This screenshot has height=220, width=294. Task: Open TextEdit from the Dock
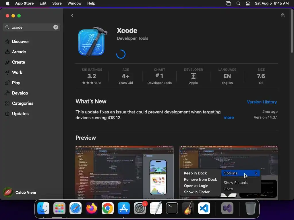tap(156, 208)
